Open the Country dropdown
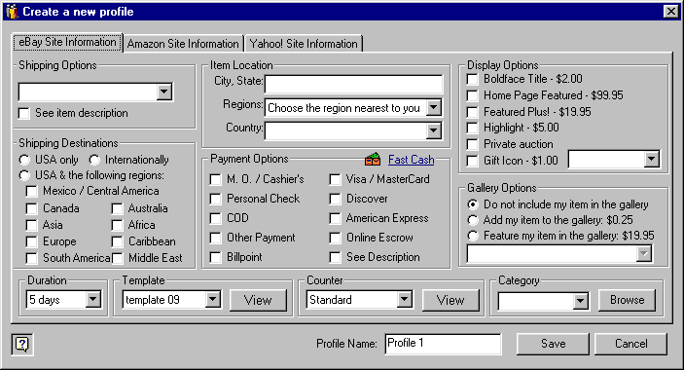Viewport: 684px width, 370px height. tap(434, 130)
